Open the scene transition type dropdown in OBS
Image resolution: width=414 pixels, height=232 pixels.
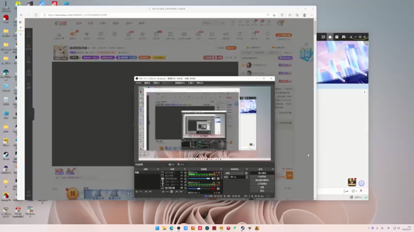[x=234, y=173]
